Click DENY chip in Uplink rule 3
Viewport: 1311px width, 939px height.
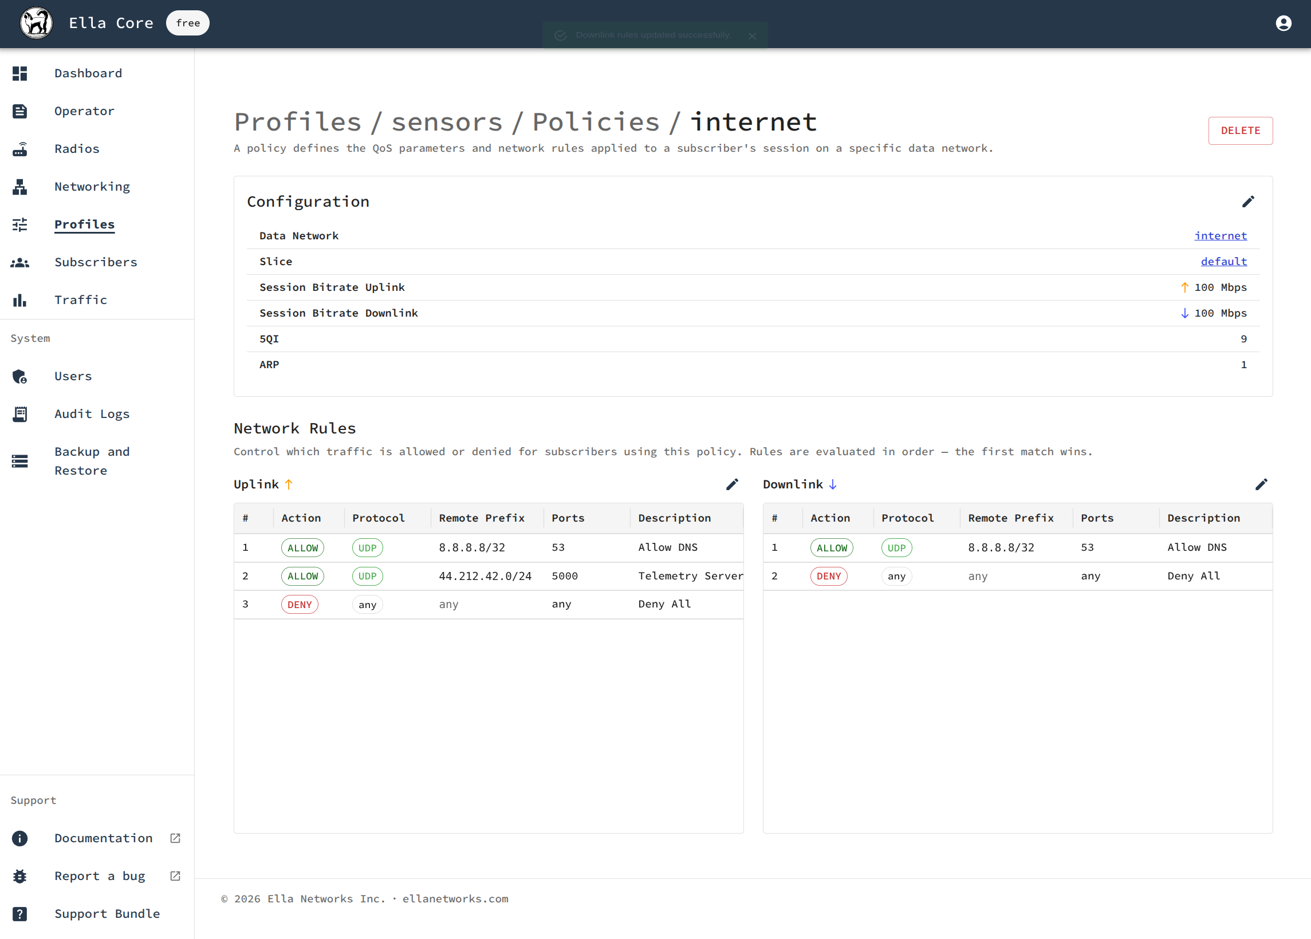300,605
